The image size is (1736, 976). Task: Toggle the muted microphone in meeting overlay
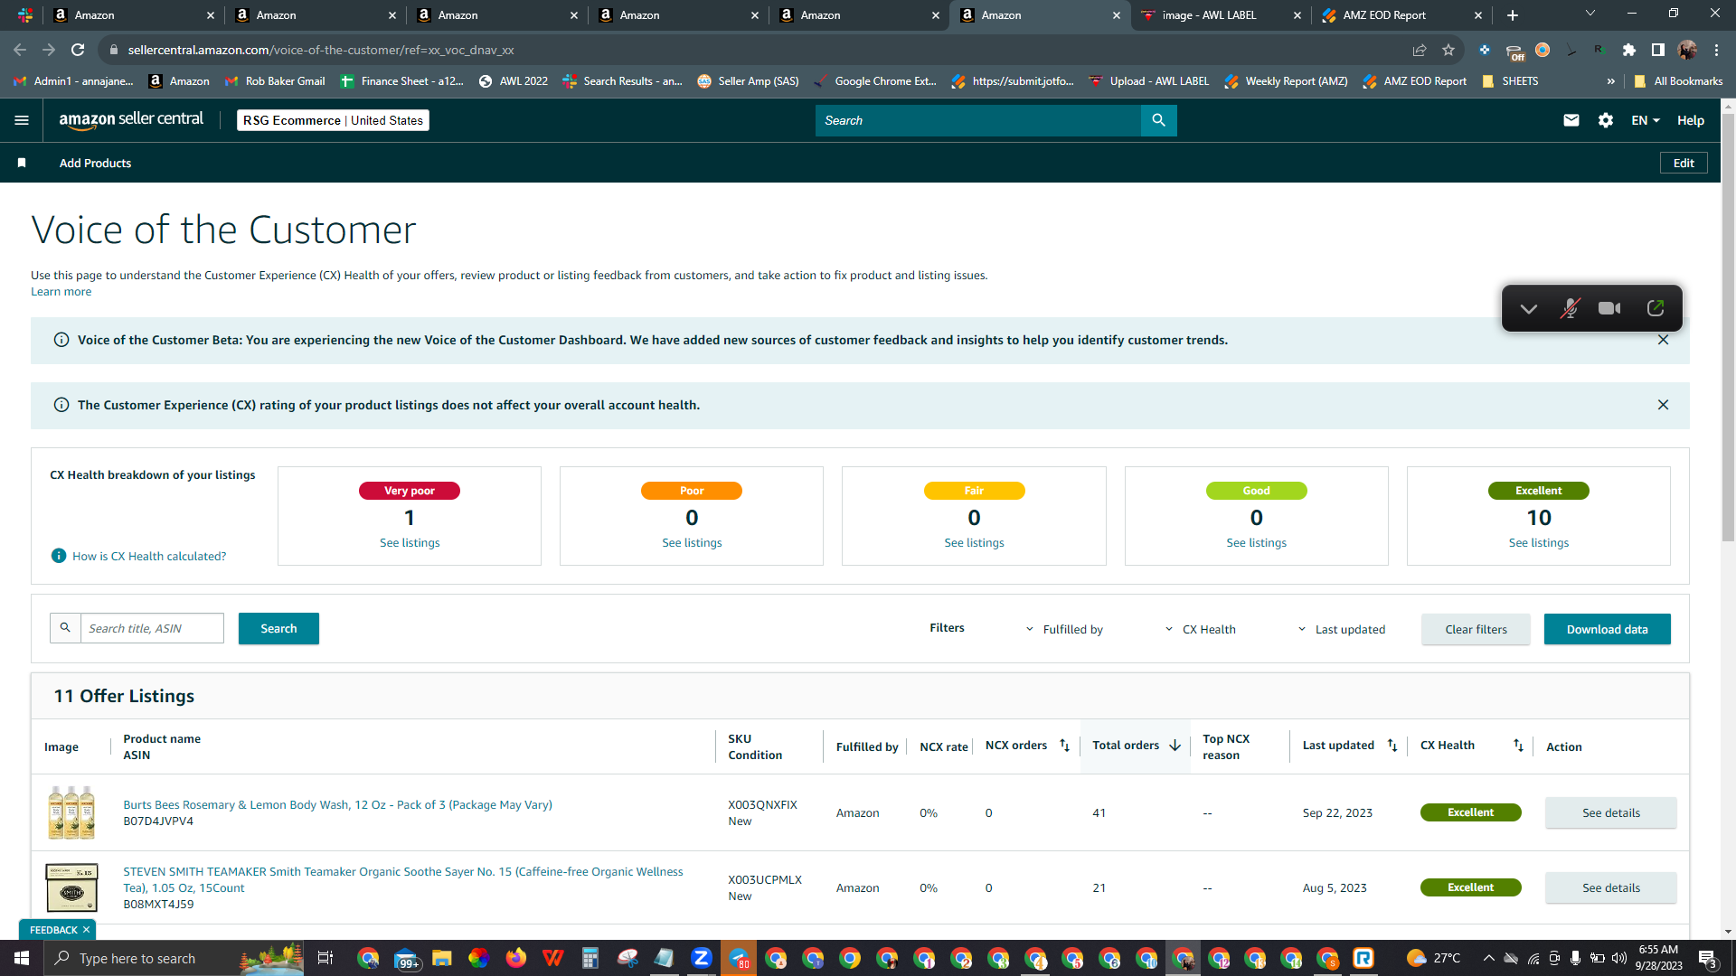coord(1570,309)
